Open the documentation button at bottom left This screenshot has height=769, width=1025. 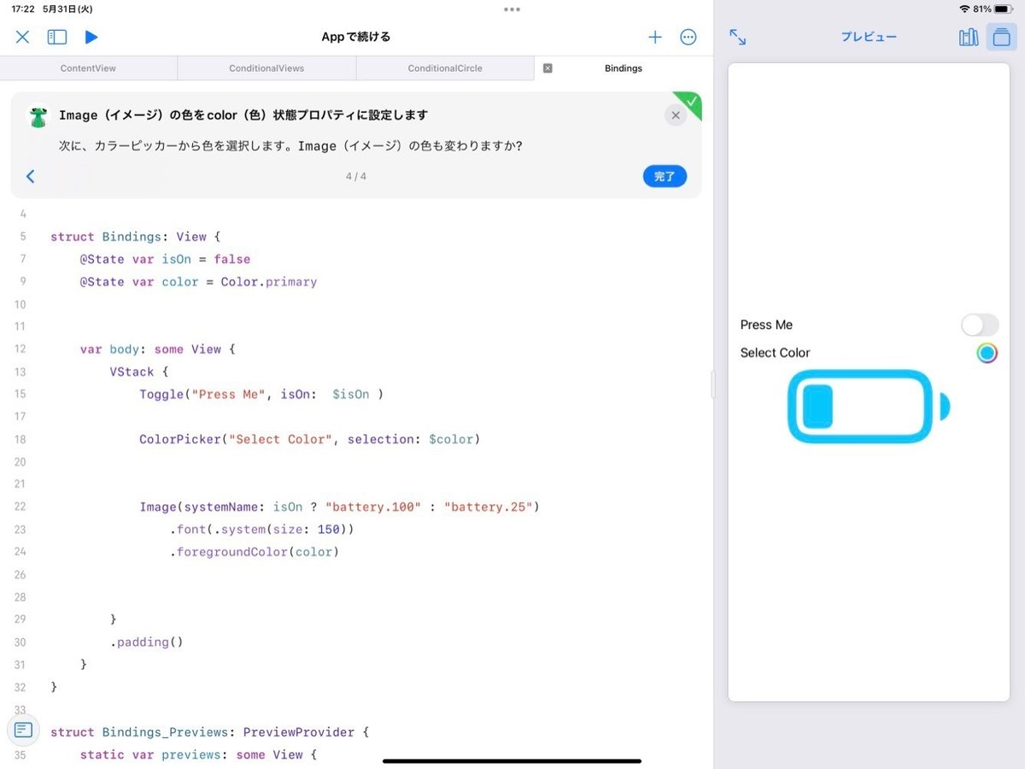[23, 730]
